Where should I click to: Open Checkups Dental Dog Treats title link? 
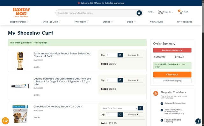click(x=58, y=107)
